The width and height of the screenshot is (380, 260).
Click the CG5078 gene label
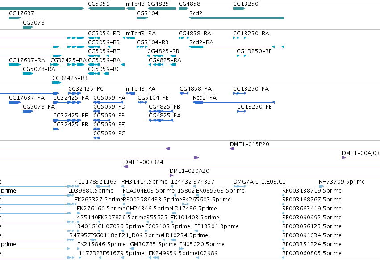(33, 22)
